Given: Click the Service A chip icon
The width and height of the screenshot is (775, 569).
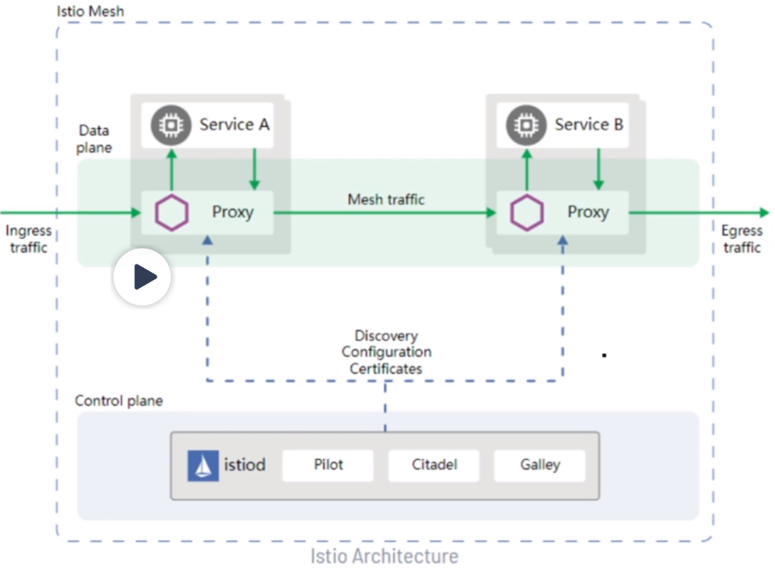Looking at the screenshot, I should 171,125.
